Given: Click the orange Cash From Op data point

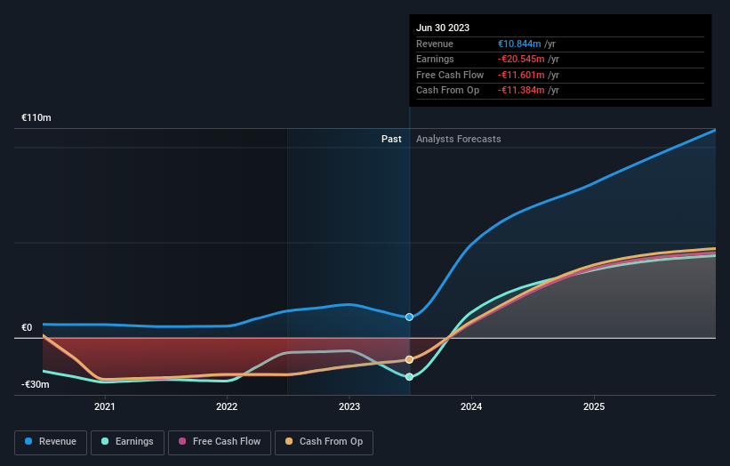Looking at the screenshot, I should click(409, 359).
